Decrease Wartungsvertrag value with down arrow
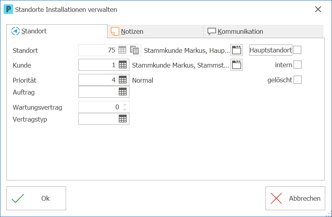 [125, 109]
